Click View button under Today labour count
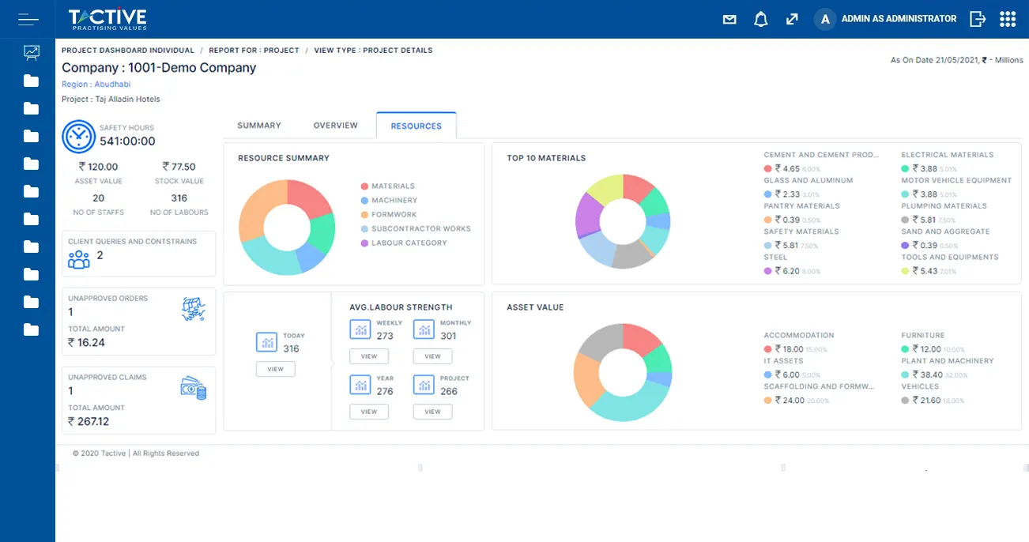Image resolution: width=1029 pixels, height=542 pixels. 275,369
